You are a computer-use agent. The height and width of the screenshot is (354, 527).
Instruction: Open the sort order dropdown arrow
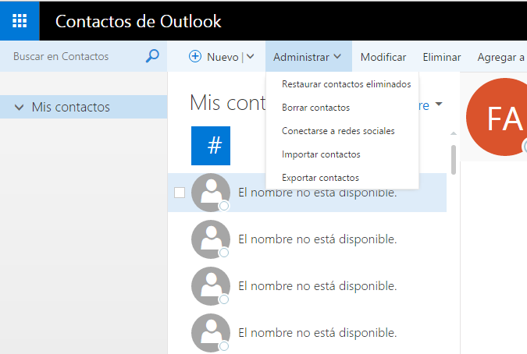point(439,104)
